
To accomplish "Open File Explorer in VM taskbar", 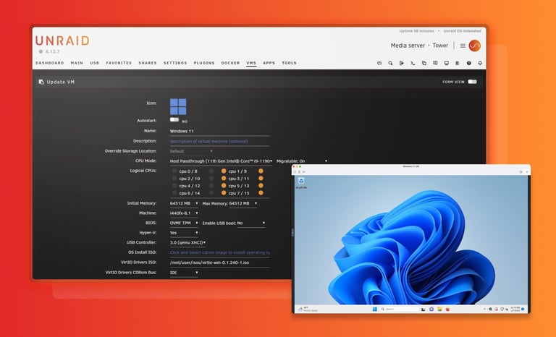I will [x=439, y=309].
